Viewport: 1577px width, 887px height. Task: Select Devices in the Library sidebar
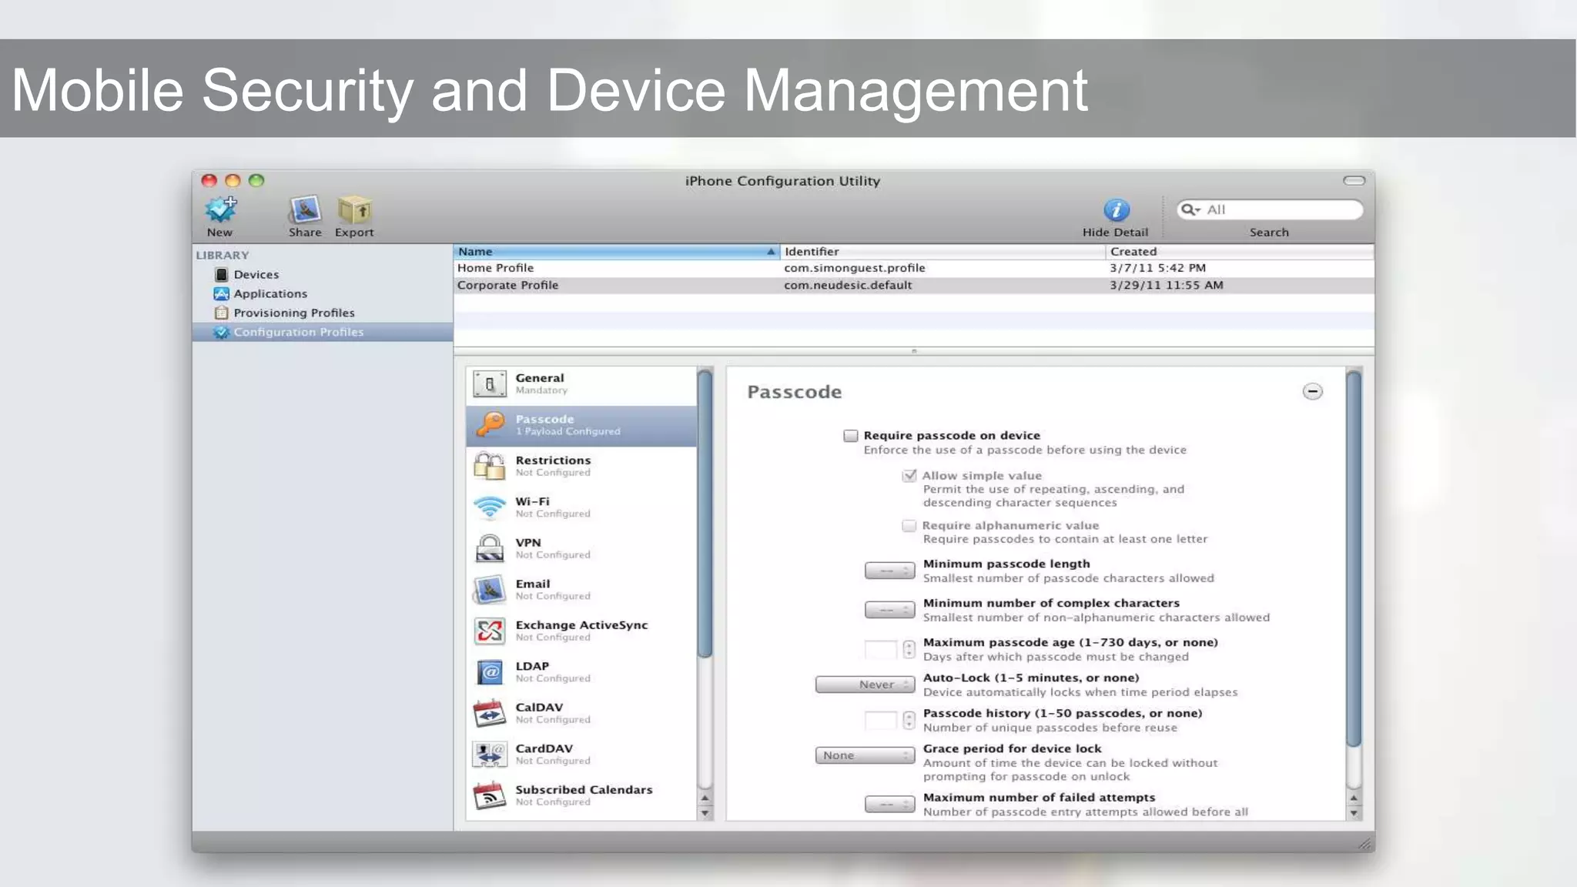(x=256, y=275)
